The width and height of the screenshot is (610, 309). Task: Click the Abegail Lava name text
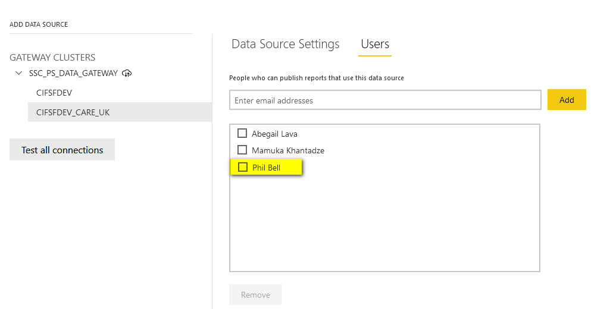[275, 134]
